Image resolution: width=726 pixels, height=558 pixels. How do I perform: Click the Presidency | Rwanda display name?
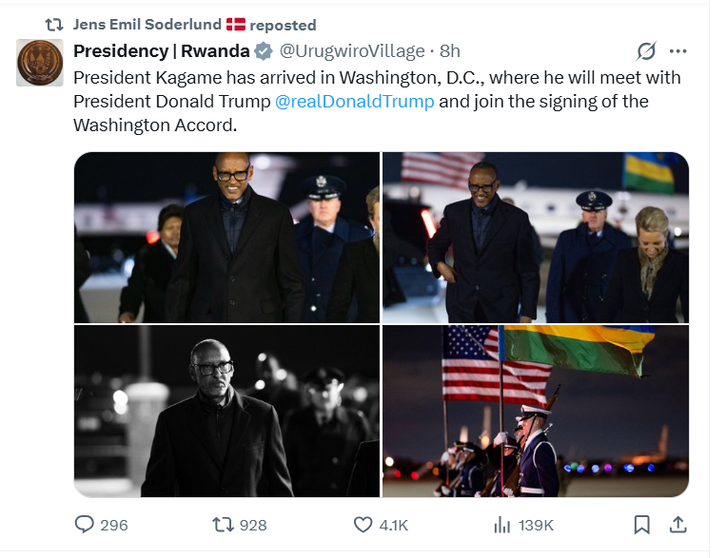point(162,50)
